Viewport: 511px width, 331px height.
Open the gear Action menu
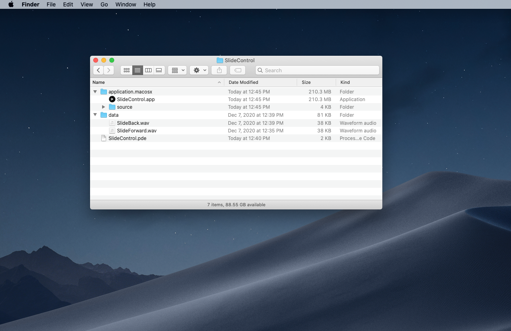pos(199,70)
